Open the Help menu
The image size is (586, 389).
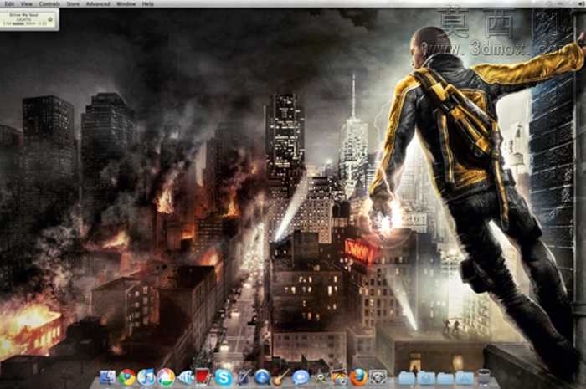(148, 3)
